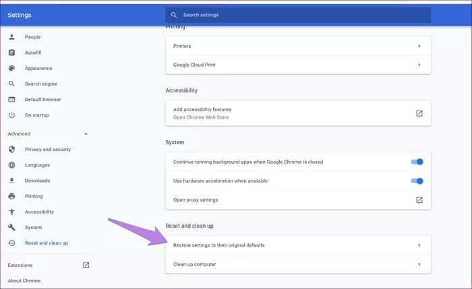Screen dimensions: 472x289
Task: Expand the Google Cloud Print arrow
Action: (x=419, y=65)
